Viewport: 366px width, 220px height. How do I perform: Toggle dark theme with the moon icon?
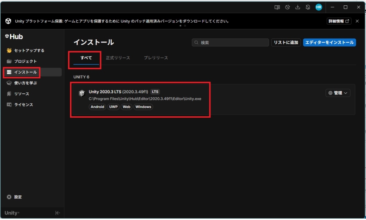pyautogui.click(x=287, y=7)
